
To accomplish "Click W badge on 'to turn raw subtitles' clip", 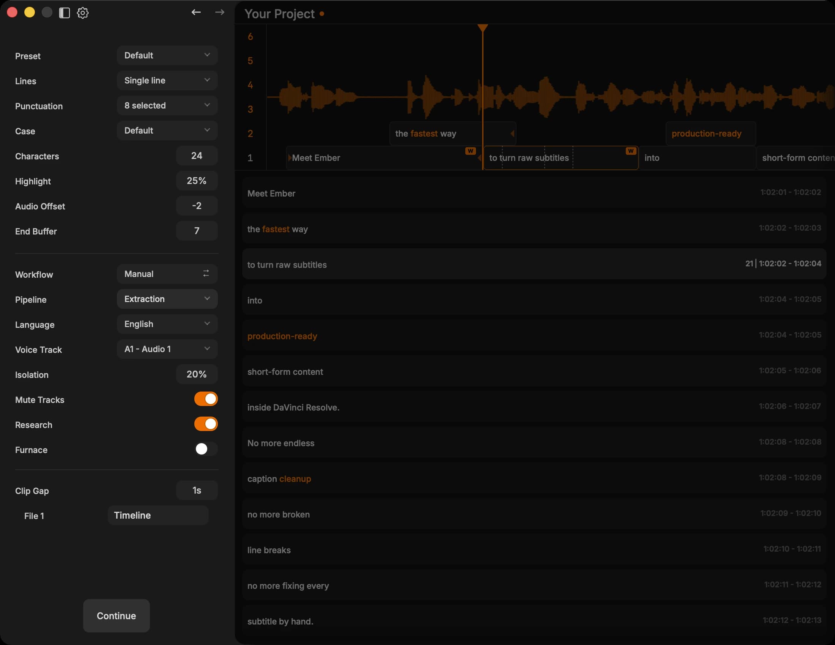I will [x=630, y=151].
